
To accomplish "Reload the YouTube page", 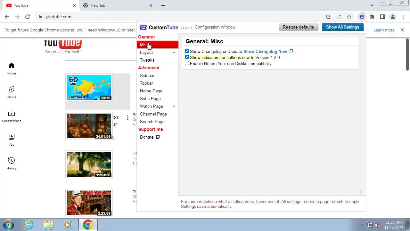I will pos(28,17).
